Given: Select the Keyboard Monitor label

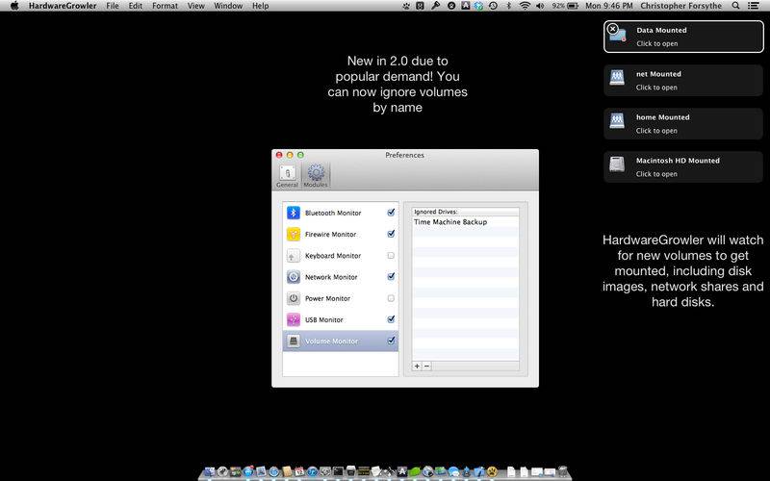Looking at the screenshot, I should (x=333, y=256).
